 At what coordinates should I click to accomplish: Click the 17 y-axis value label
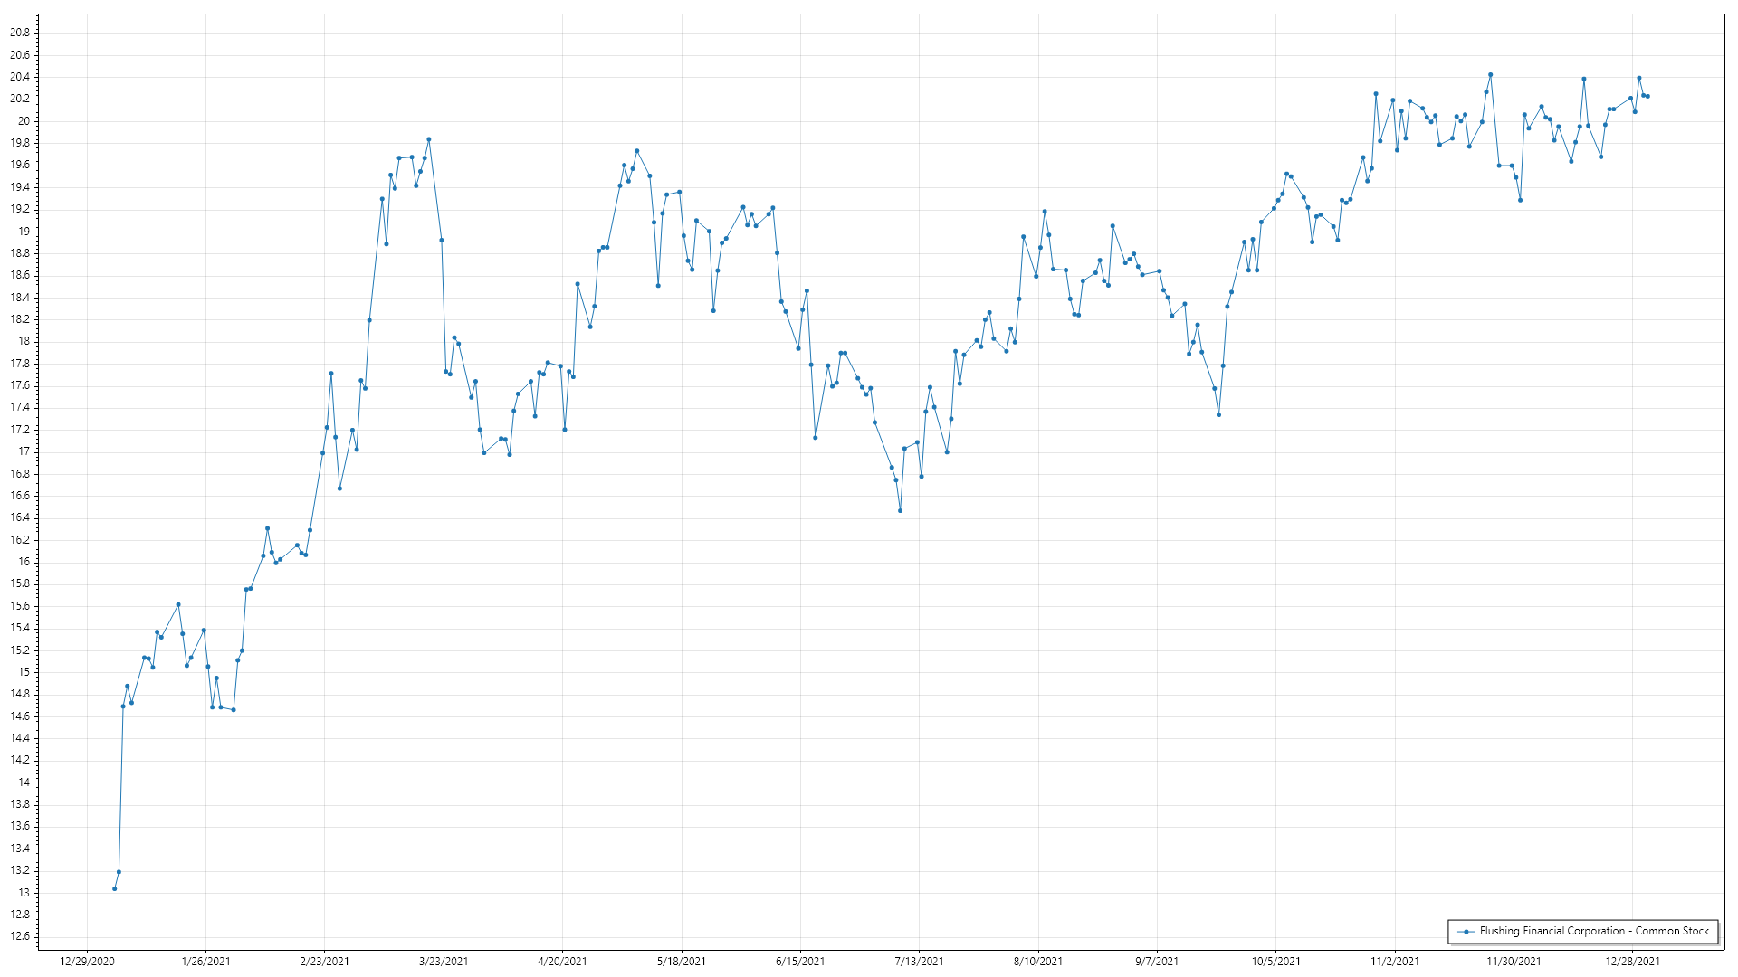pos(24,451)
